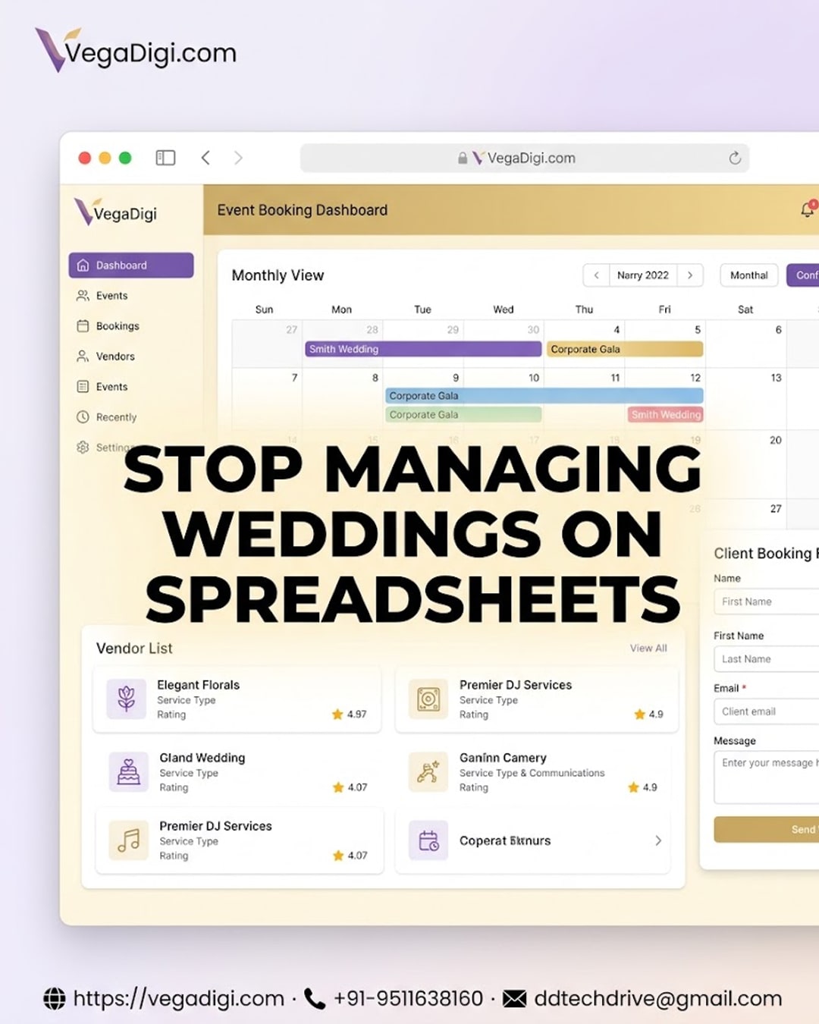This screenshot has width=819, height=1024.
Task: Click the globe icon in the footer
Action: pos(54,998)
